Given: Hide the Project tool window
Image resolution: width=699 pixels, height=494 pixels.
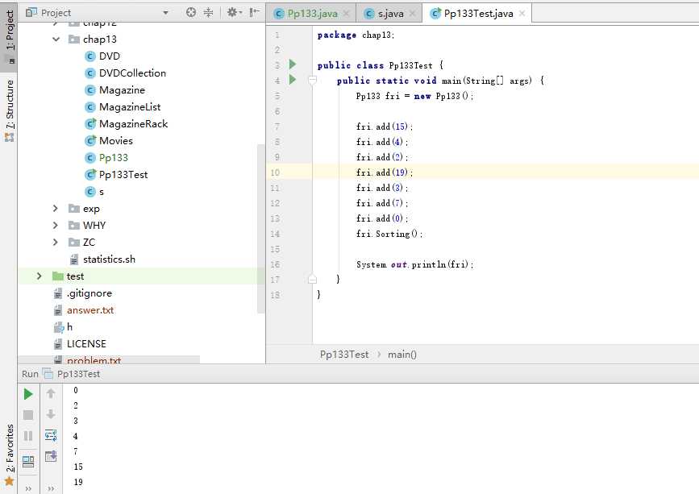Looking at the screenshot, I should [254, 12].
